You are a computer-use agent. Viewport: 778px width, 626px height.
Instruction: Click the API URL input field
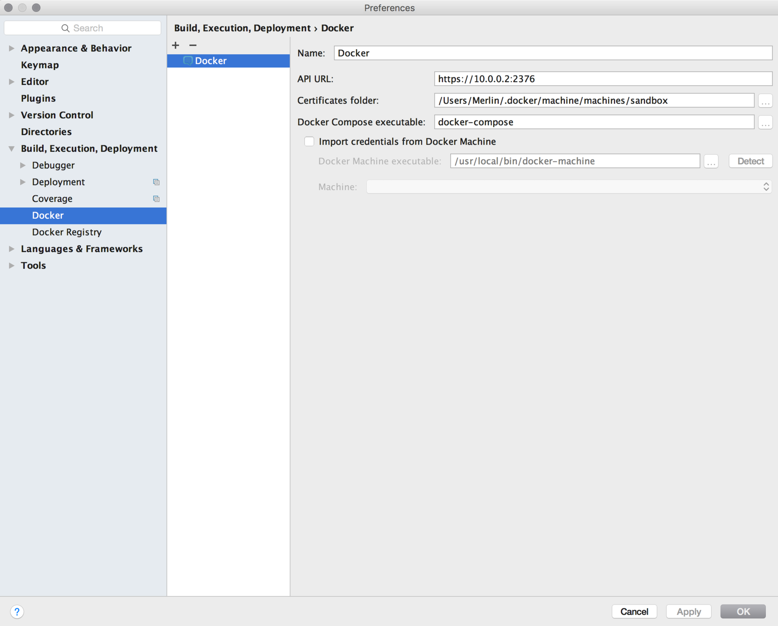tap(603, 79)
